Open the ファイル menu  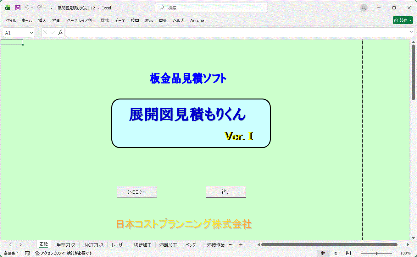tap(10, 20)
